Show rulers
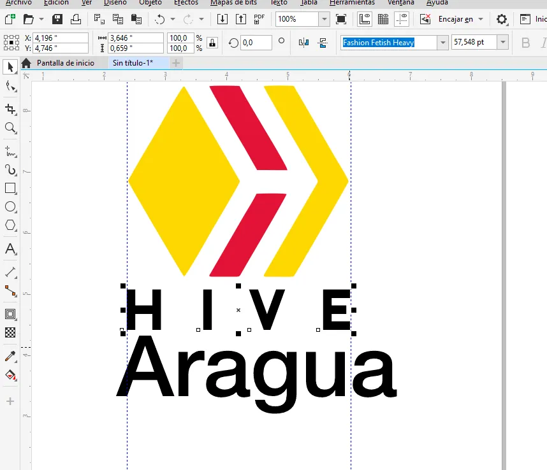The width and height of the screenshot is (547, 470). click(x=365, y=19)
